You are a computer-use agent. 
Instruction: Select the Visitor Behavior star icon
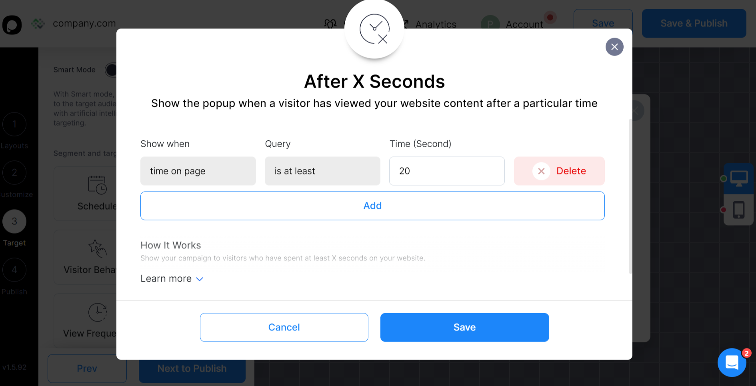[x=97, y=249]
